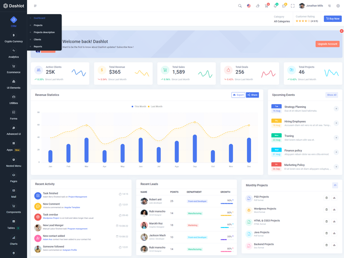
Task: Open the notifications bell icon
Action: tap(275, 6)
